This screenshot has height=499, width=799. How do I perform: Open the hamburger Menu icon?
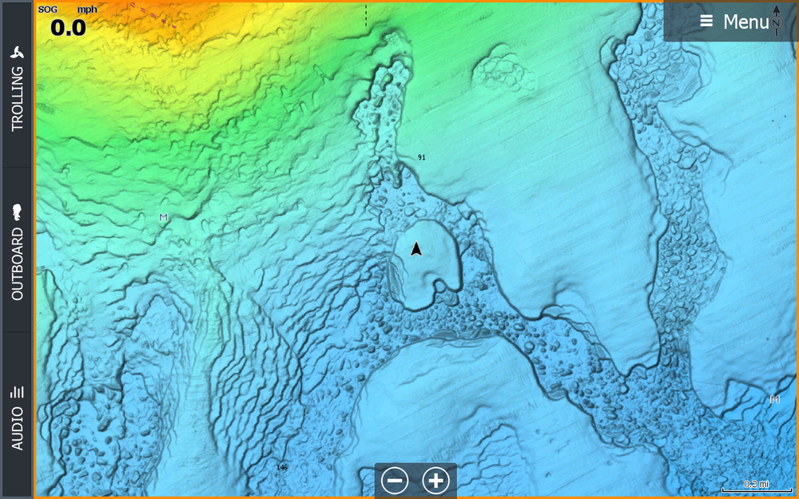(706, 22)
